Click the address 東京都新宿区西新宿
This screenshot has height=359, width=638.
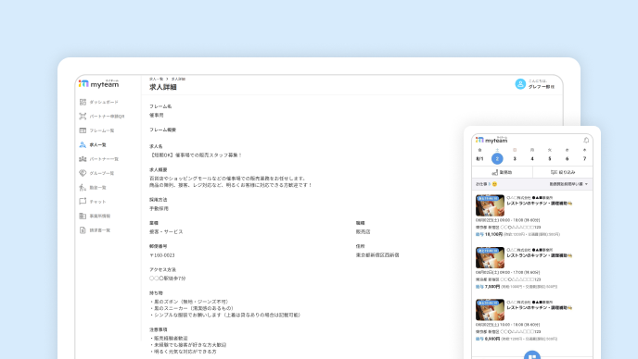(377, 255)
